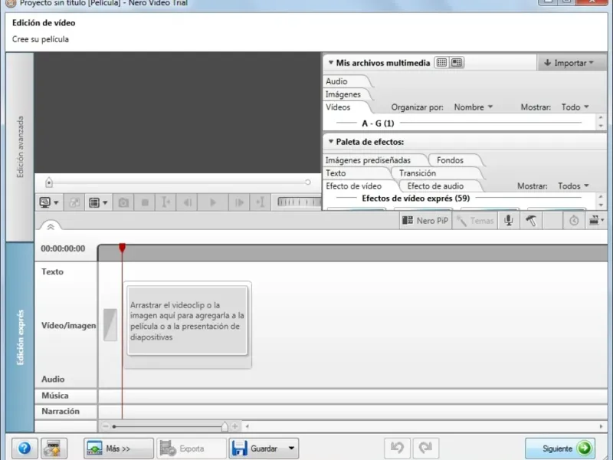Screen dimensions: 613x460
Task: Click the stopwatch duration icon
Action: click(574, 221)
